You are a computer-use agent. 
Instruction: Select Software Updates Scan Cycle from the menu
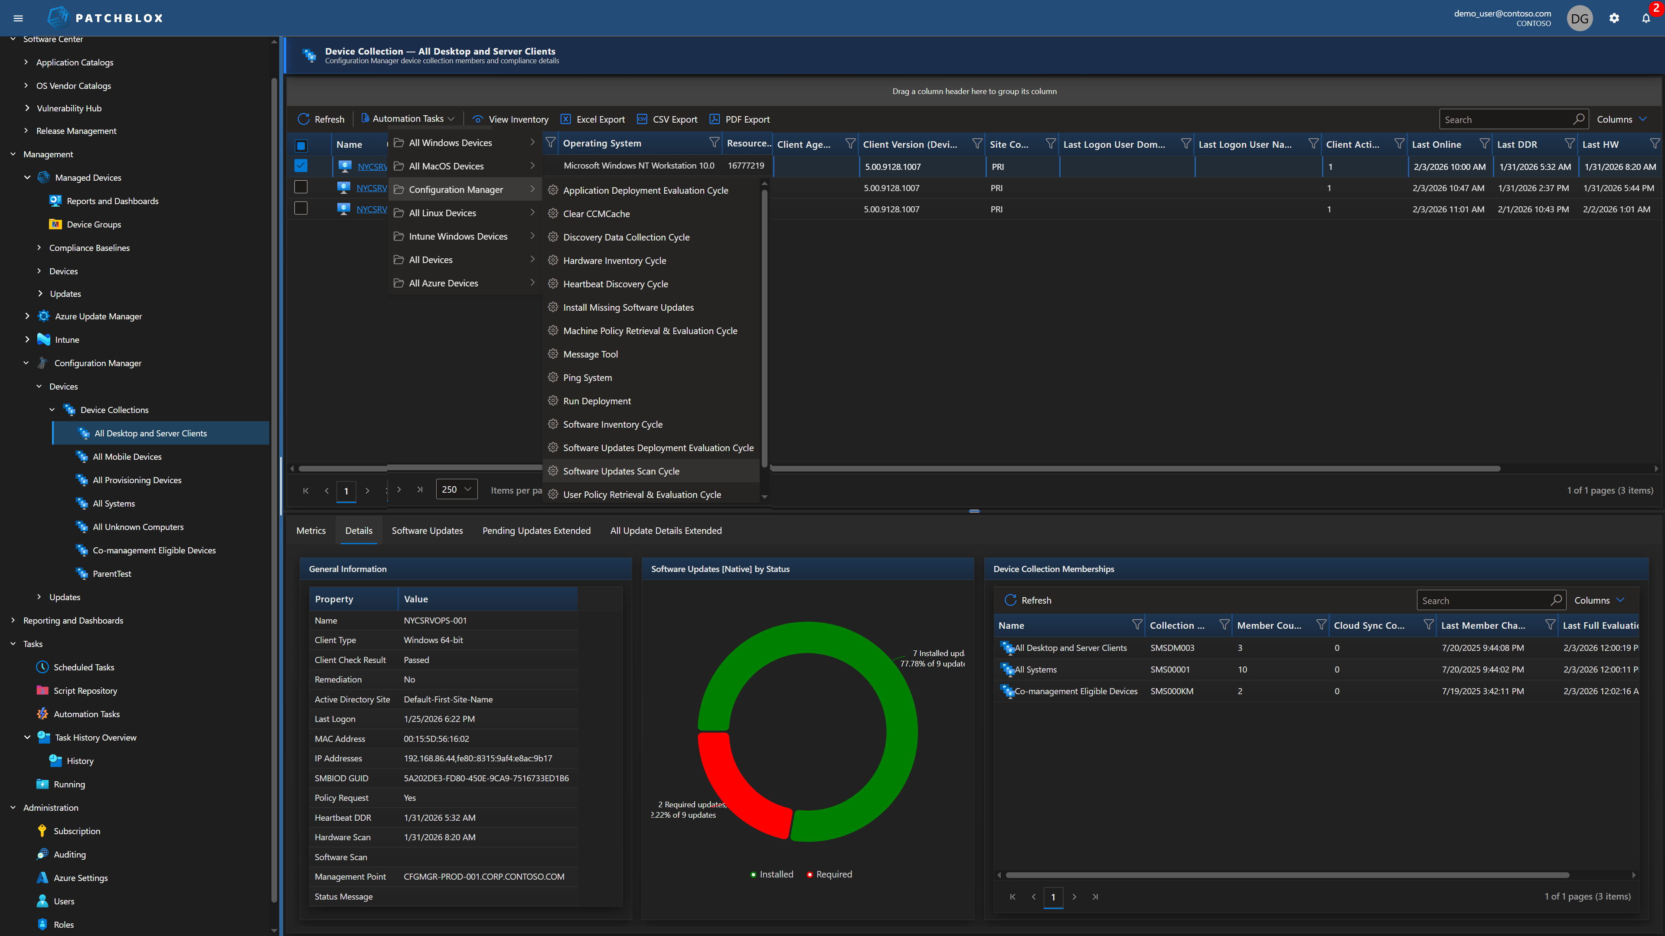(x=621, y=471)
